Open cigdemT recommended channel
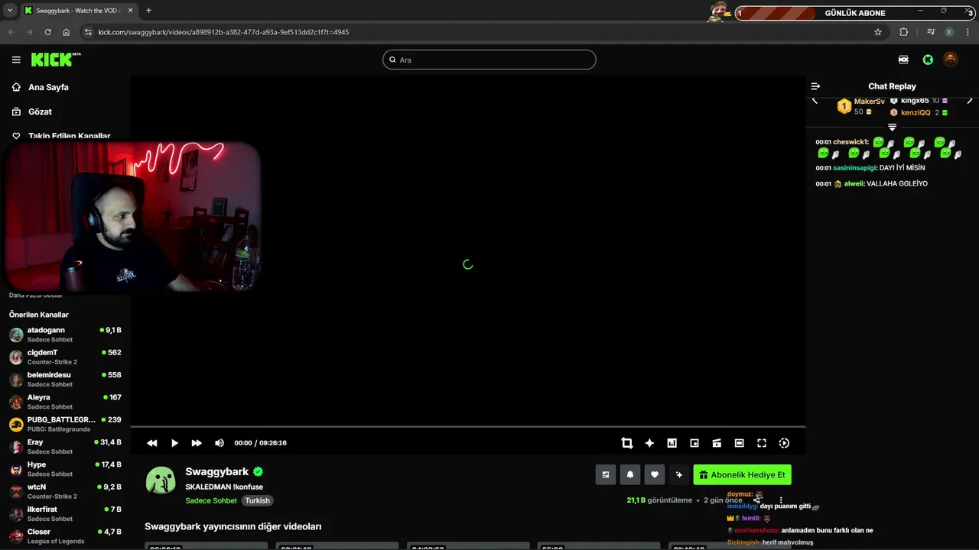979x550 pixels. 65,357
